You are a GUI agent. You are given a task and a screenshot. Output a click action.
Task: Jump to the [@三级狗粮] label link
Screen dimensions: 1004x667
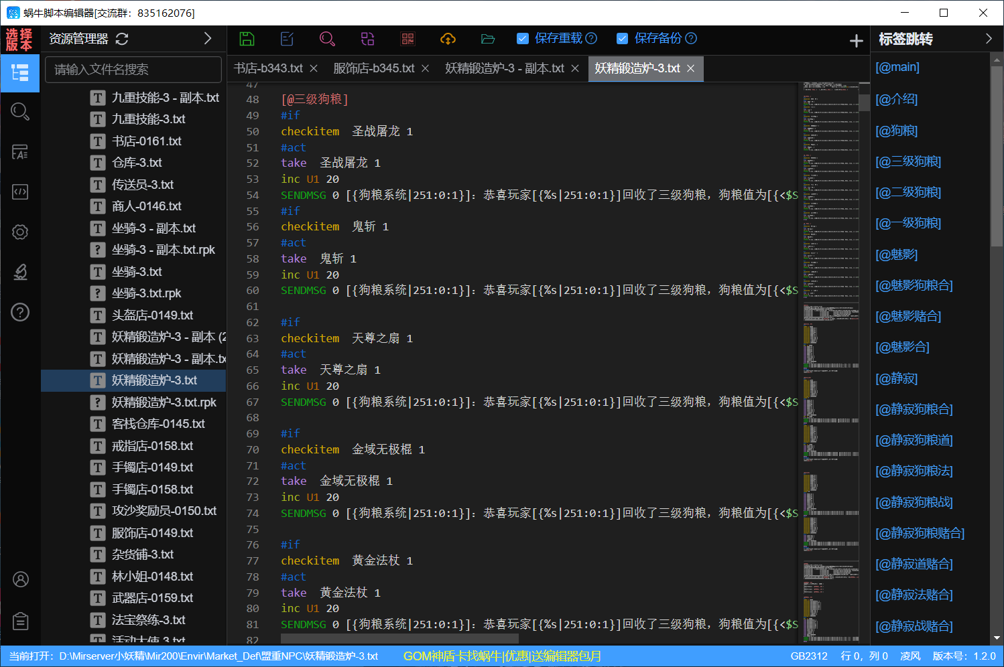(907, 161)
